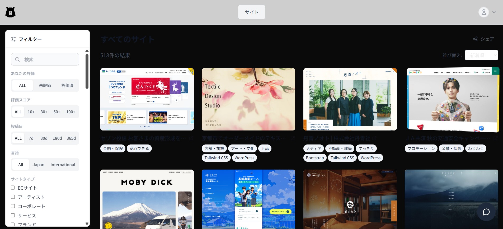Tick the コーポレート checkbox
The height and width of the screenshot is (229, 503).
click(x=13, y=206)
